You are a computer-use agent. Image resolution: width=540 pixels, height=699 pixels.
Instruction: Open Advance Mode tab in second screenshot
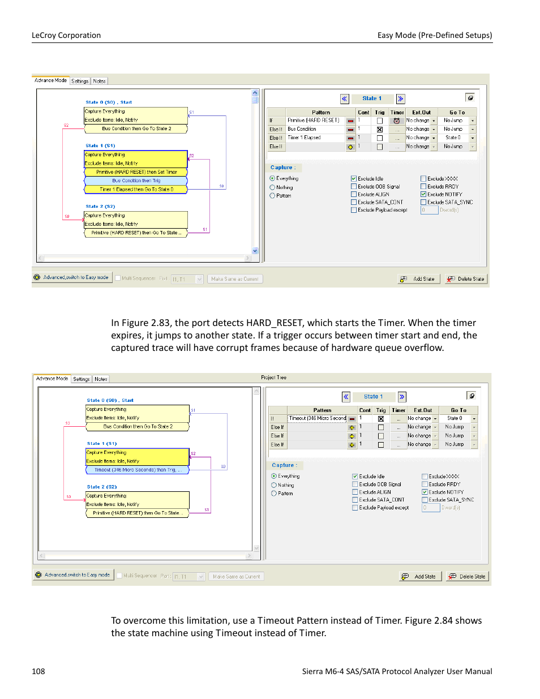[x=52, y=379]
